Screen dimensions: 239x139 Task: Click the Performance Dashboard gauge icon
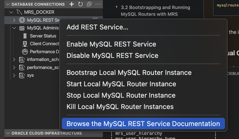click(25, 52)
